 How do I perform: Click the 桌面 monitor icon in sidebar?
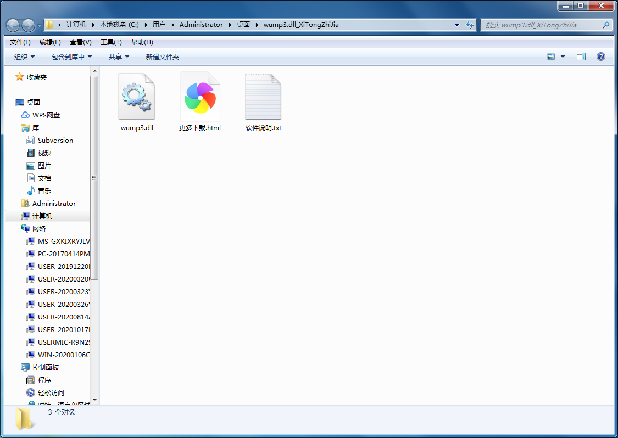click(x=20, y=103)
